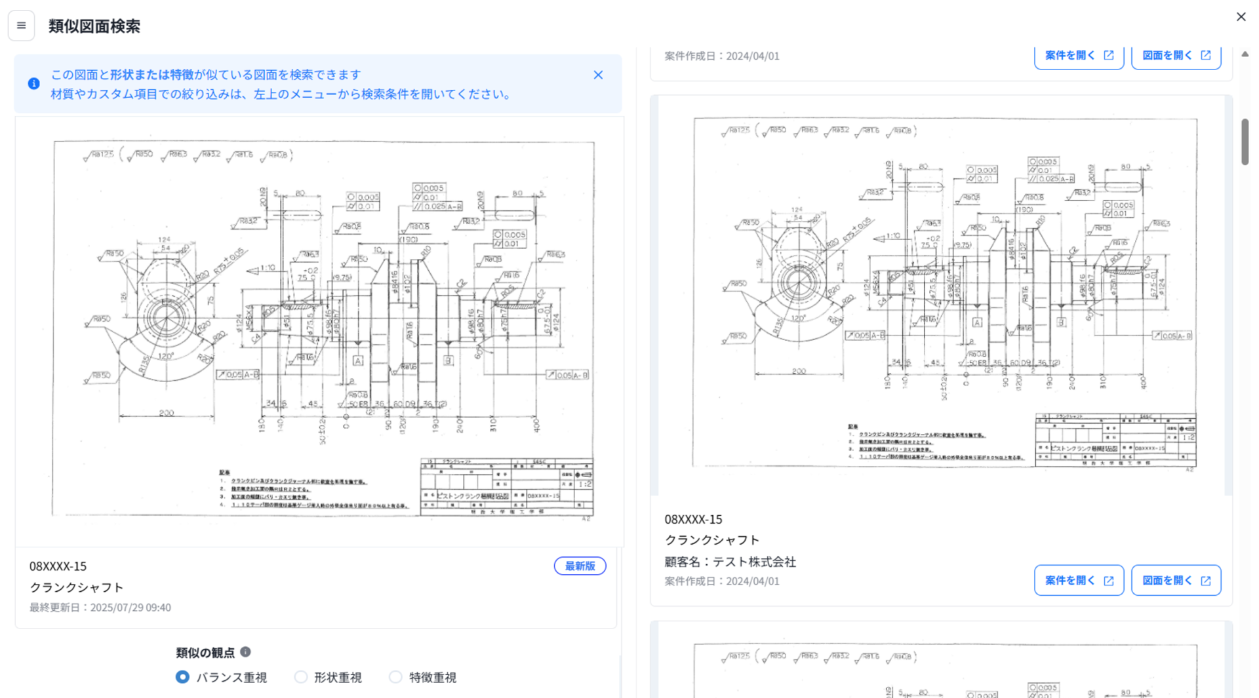Open the hamburger menu for search conditions

click(x=21, y=26)
